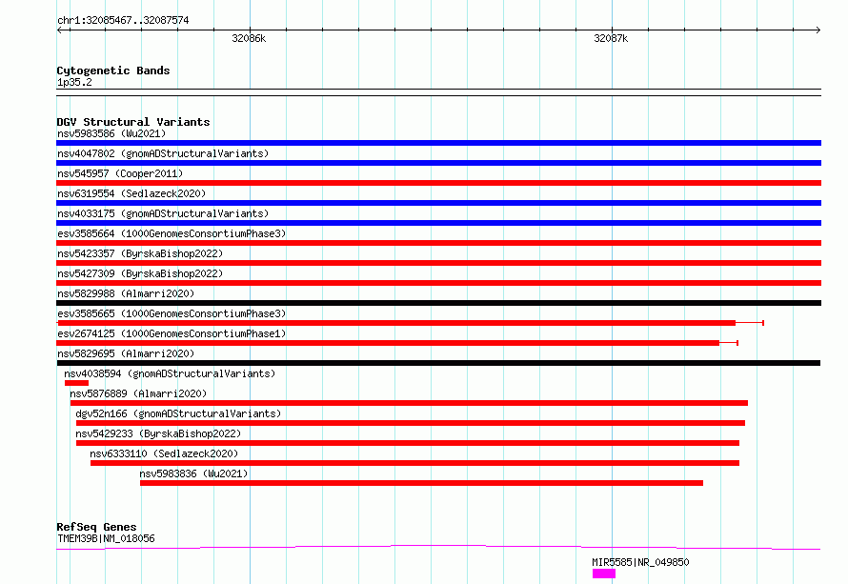Click the 32086k ruler marker
848x584 pixels.
[x=249, y=38]
